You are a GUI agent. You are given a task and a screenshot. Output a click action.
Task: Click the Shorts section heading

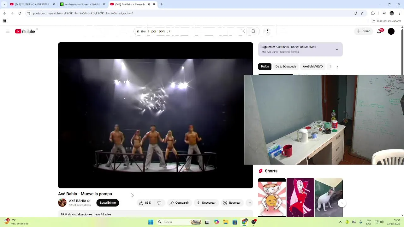(x=271, y=171)
